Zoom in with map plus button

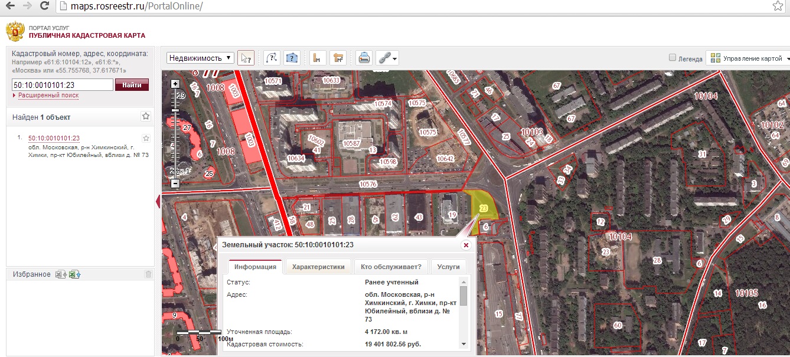(x=175, y=84)
